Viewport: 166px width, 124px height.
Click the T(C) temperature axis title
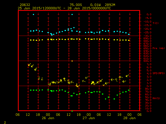pyautogui.click(x=156, y=23)
